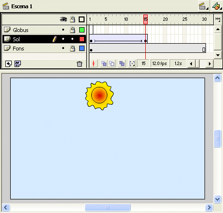Open the Edit Symbols dropdown
Viewport: 223px width, 213px height.
coord(217,6)
